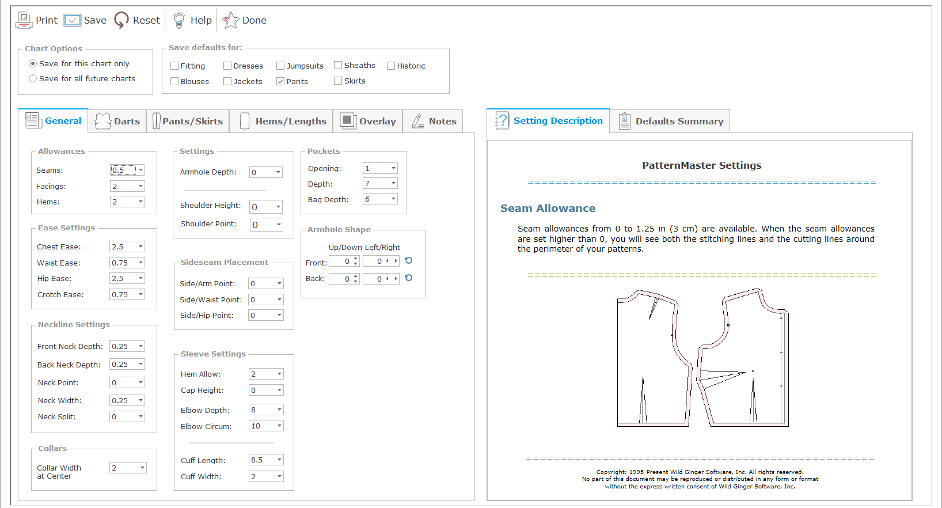Switch to the Pants/Skirts tab
The height and width of the screenshot is (508, 942).
(x=188, y=122)
